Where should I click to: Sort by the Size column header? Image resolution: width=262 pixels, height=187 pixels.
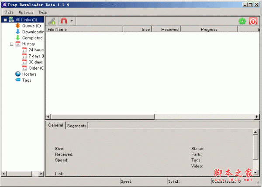tap(137, 29)
